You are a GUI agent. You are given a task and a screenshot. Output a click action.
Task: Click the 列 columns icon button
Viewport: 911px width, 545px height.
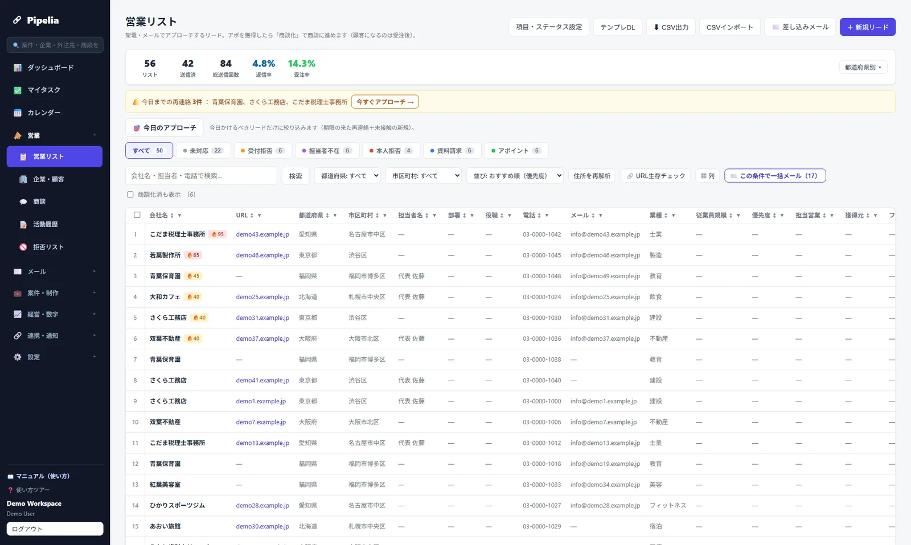coord(707,176)
